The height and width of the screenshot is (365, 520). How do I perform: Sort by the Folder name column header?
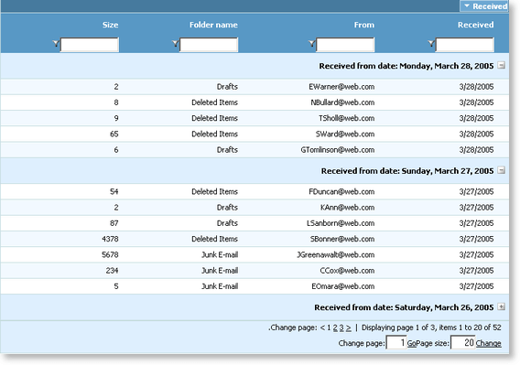click(213, 25)
